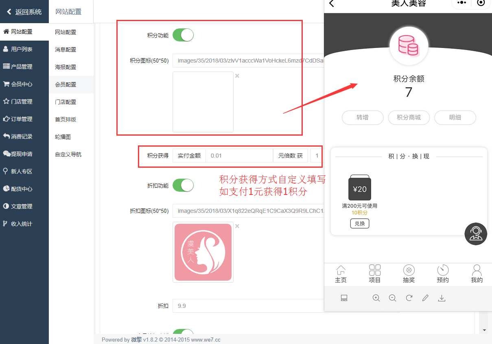The height and width of the screenshot is (344, 492).
Task: Open the mini-program three-dots menu
Action: click(x=461, y=2)
